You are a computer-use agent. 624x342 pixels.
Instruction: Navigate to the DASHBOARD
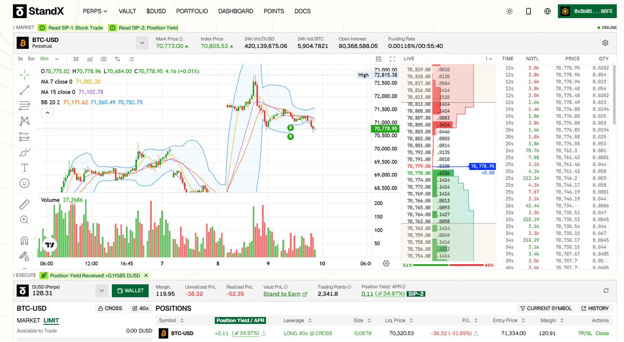coord(236,11)
